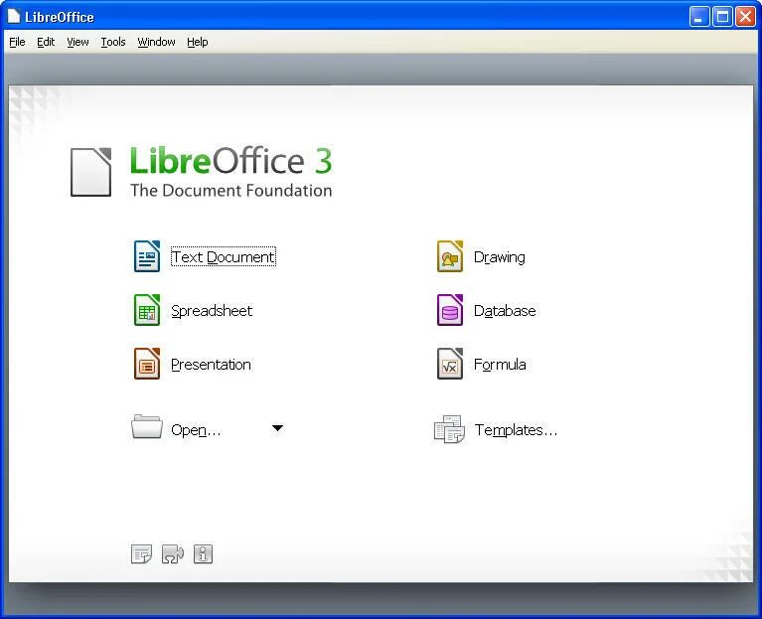Click the extensions puzzle piece icon
Screen dimensions: 762x619
(x=173, y=553)
